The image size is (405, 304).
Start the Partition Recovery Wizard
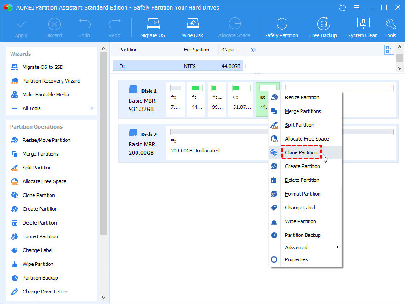pyautogui.click(x=51, y=81)
